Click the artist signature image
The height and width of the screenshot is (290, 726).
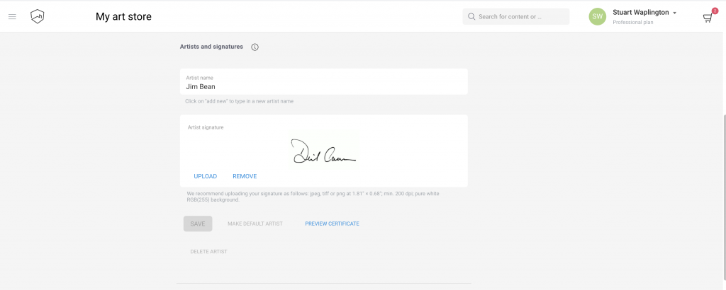point(323,150)
